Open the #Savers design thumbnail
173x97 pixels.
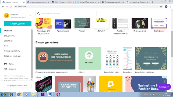pyautogui.click(x=90, y=58)
